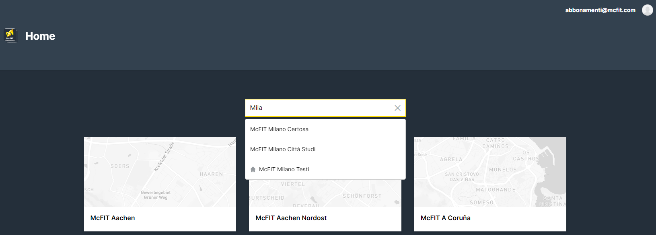Screen dimensions: 656x235
Task: Select McFIT Milano Città Studi suggestion
Action: coord(325,149)
